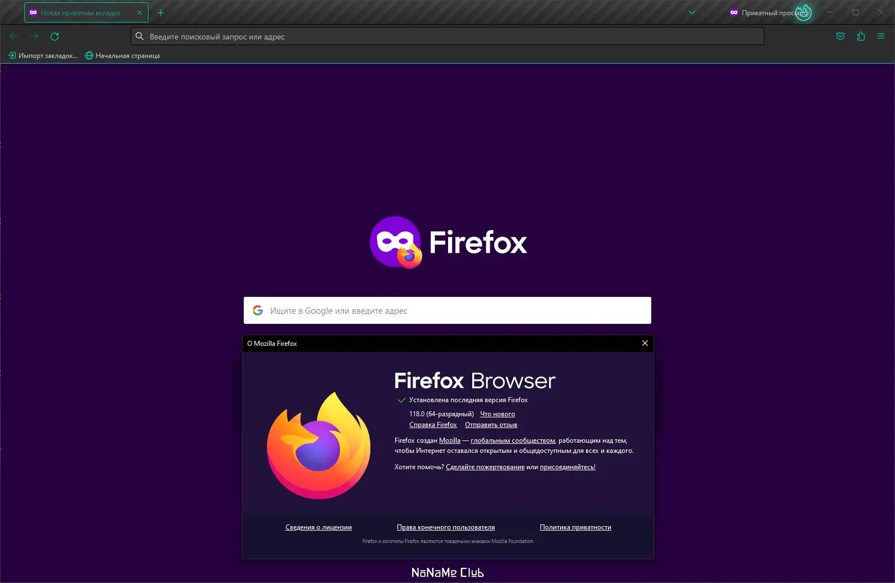Focus the address bar search field
This screenshot has height=583, width=895.
pyautogui.click(x=447, y=37)
